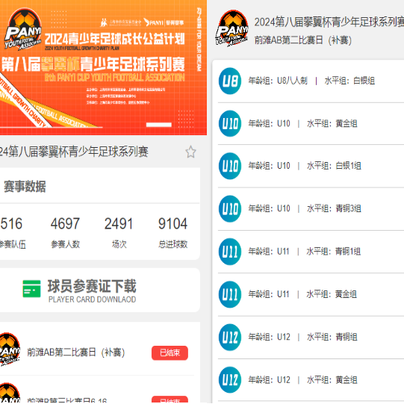Click the 4697 参赛人数 statistic

click(x=65, y=232)
